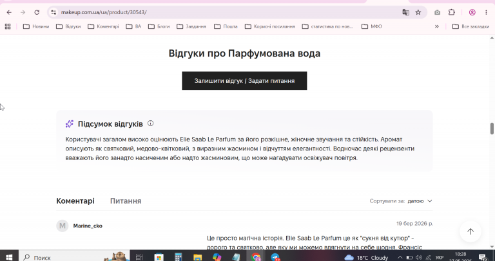Open the Пошта bookmark folder

pyautogui.click(x=226, y=26)
